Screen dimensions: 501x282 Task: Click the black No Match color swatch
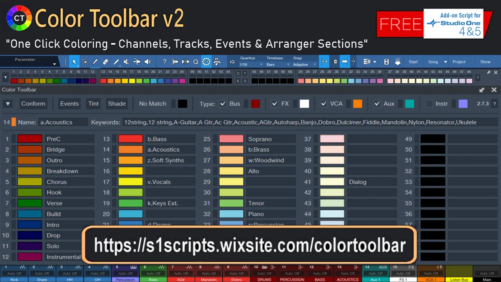pyautogui.click(x=183, y=104)
